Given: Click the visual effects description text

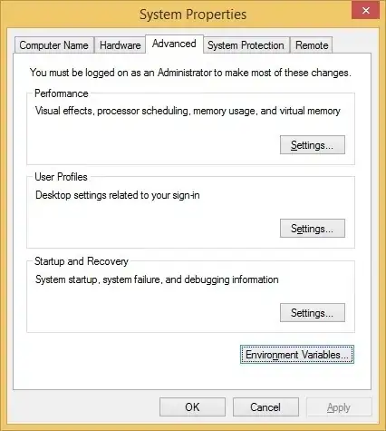Looking at the screenshot, I should point(188,111).
